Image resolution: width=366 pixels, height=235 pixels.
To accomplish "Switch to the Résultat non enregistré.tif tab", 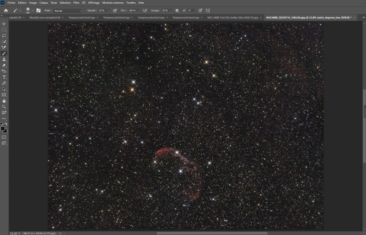I will coord(45,17).
